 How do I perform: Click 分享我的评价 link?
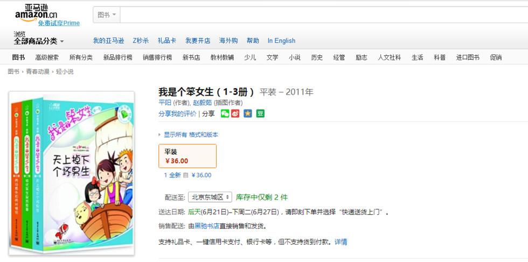pos(177,114)
